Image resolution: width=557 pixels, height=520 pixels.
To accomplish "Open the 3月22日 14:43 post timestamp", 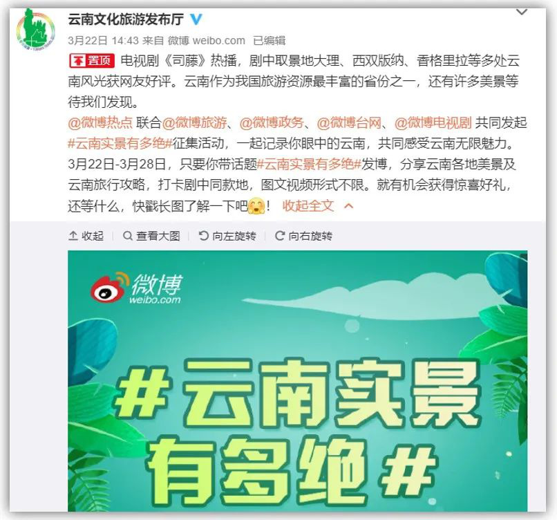I will pos(103,41).
